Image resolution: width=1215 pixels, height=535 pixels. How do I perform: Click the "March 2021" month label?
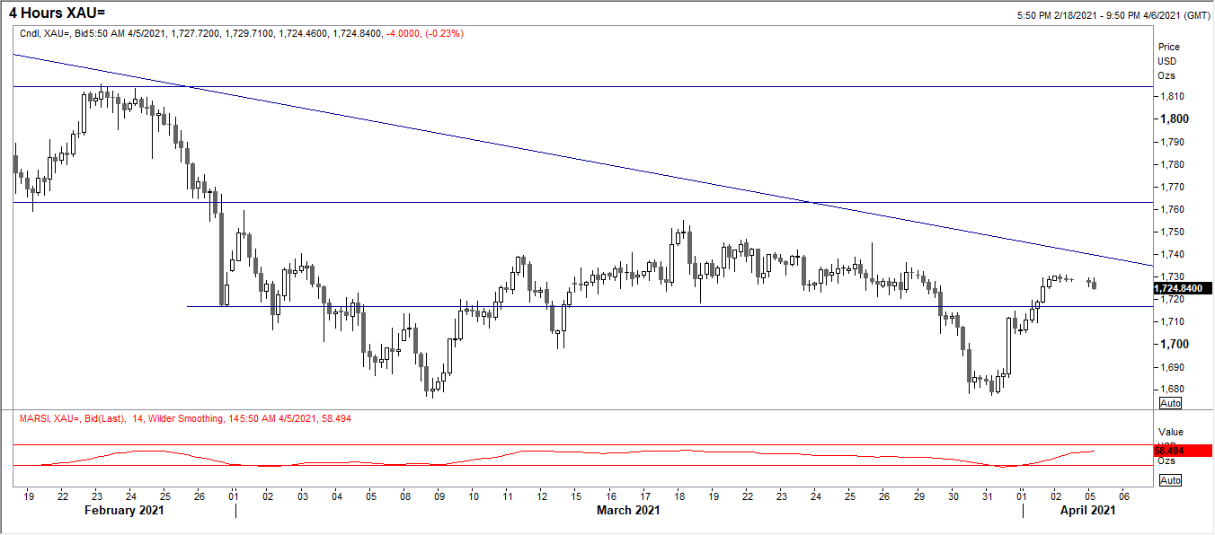coord(628,510)
